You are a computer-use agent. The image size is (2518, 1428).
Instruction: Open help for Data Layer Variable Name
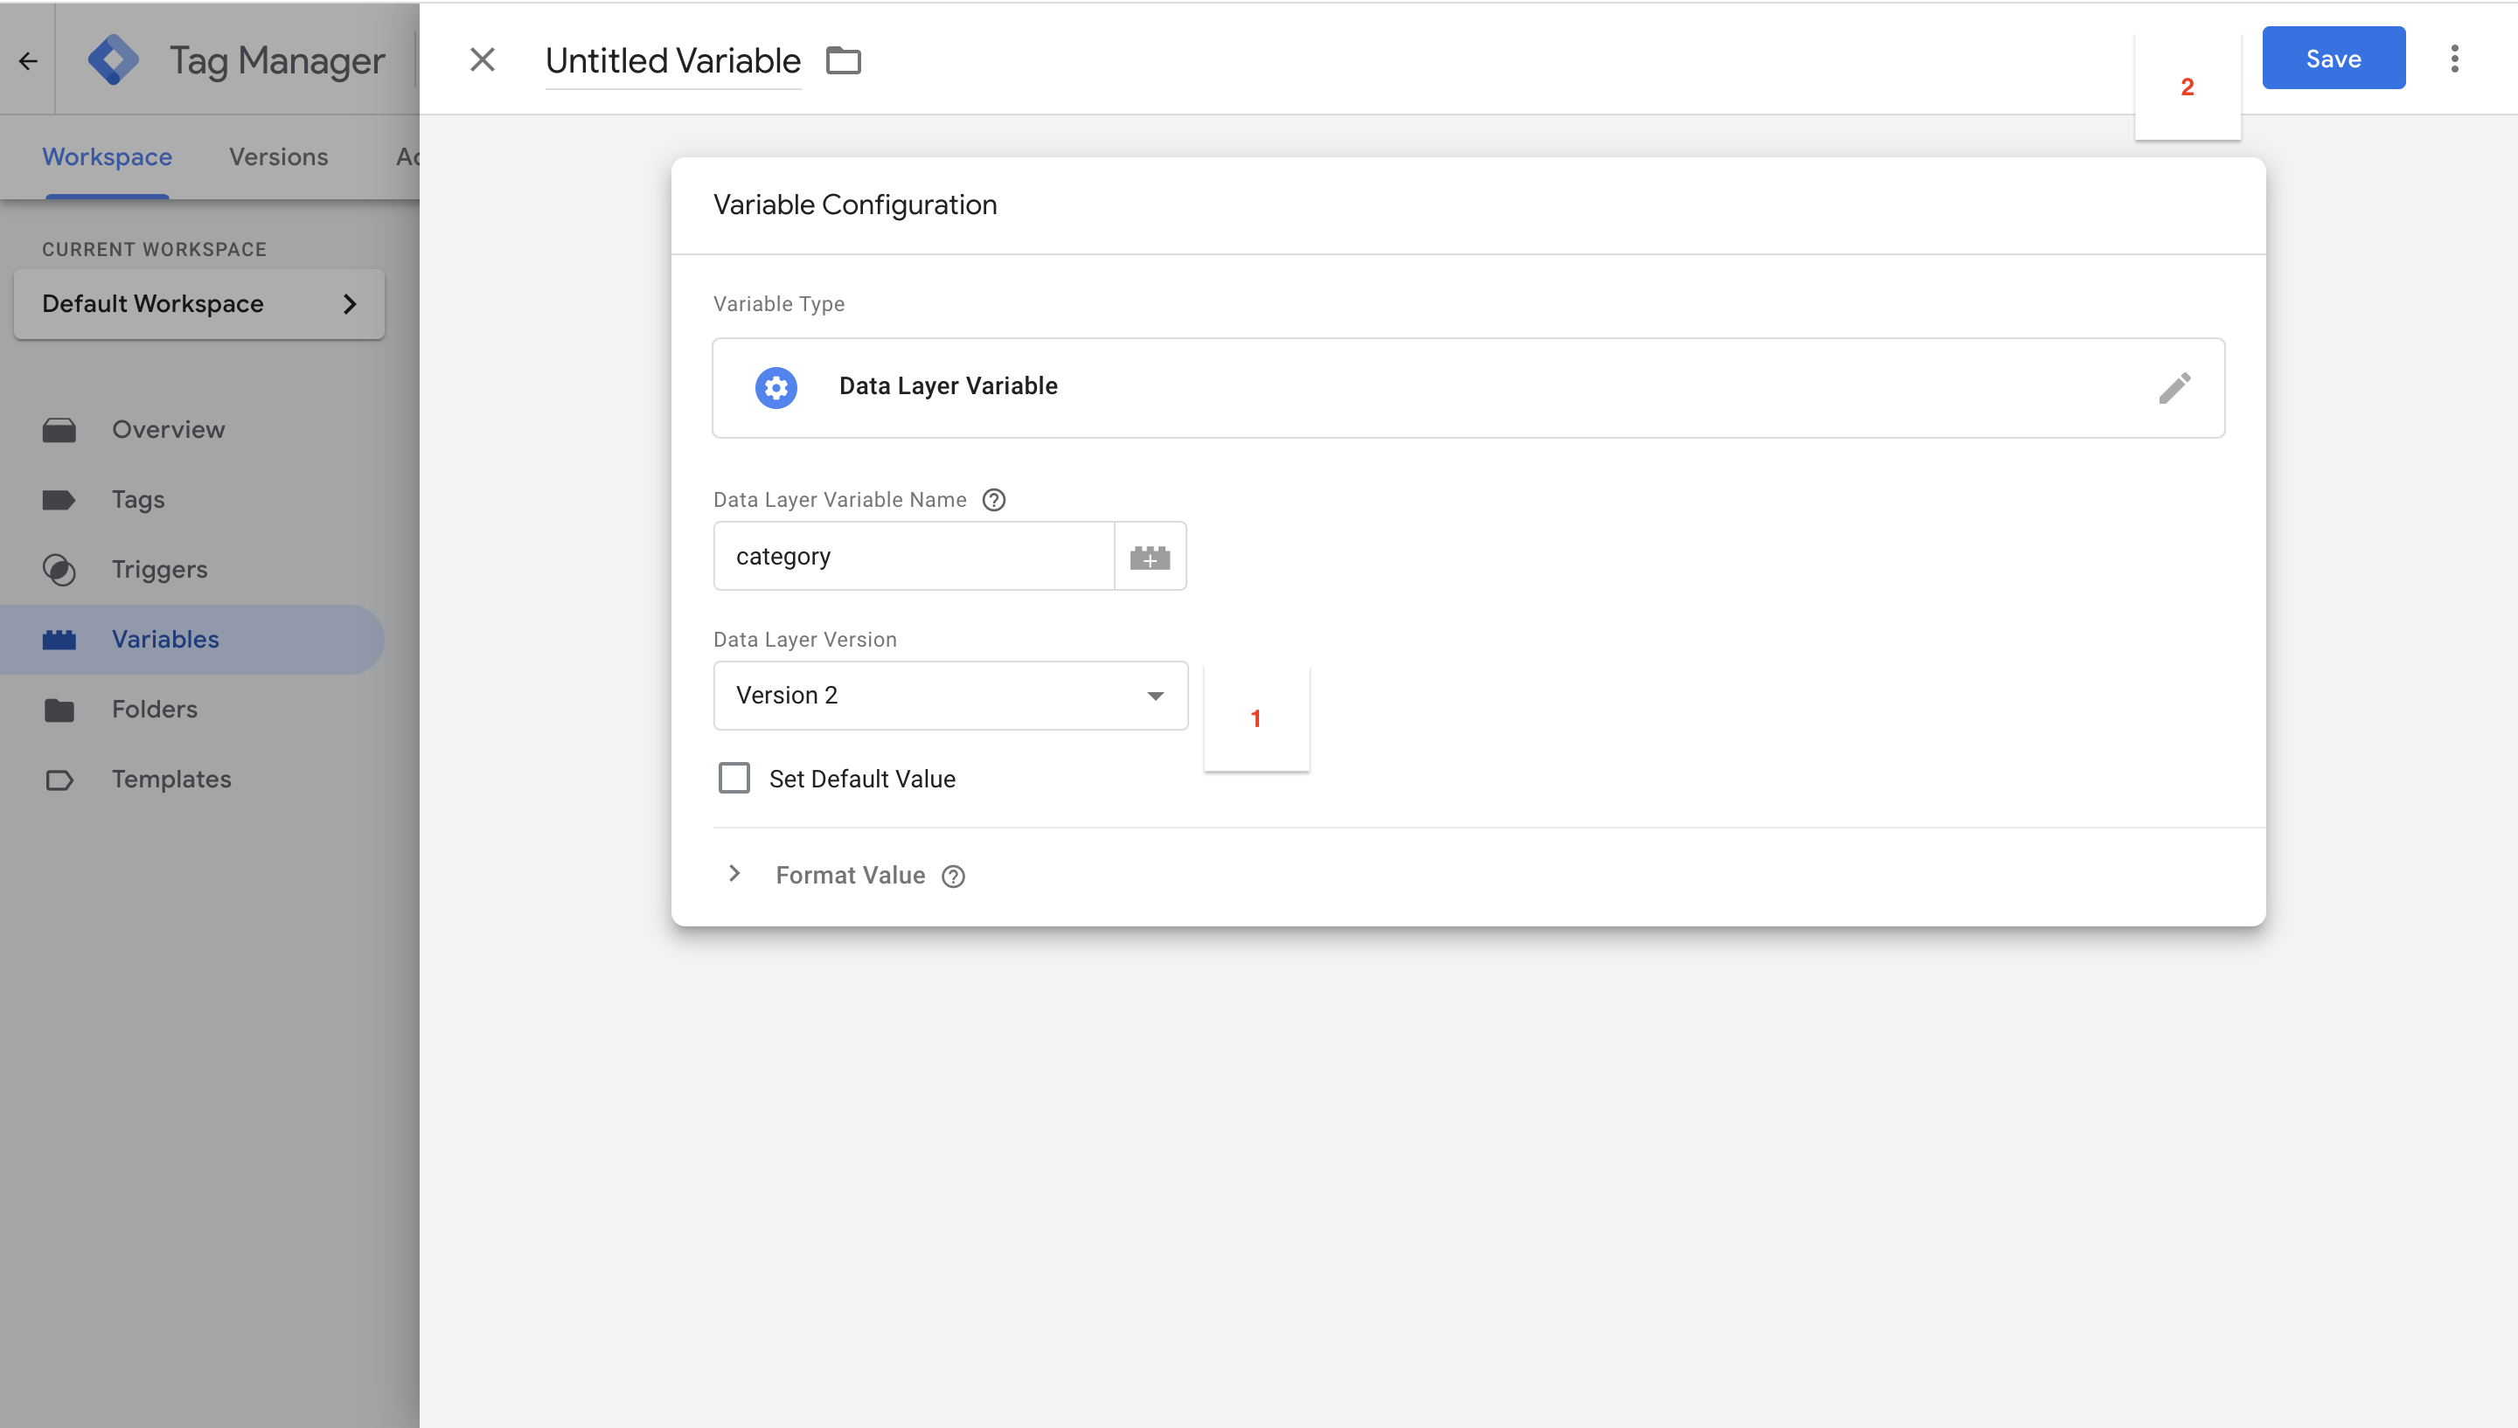pos(994,500)
